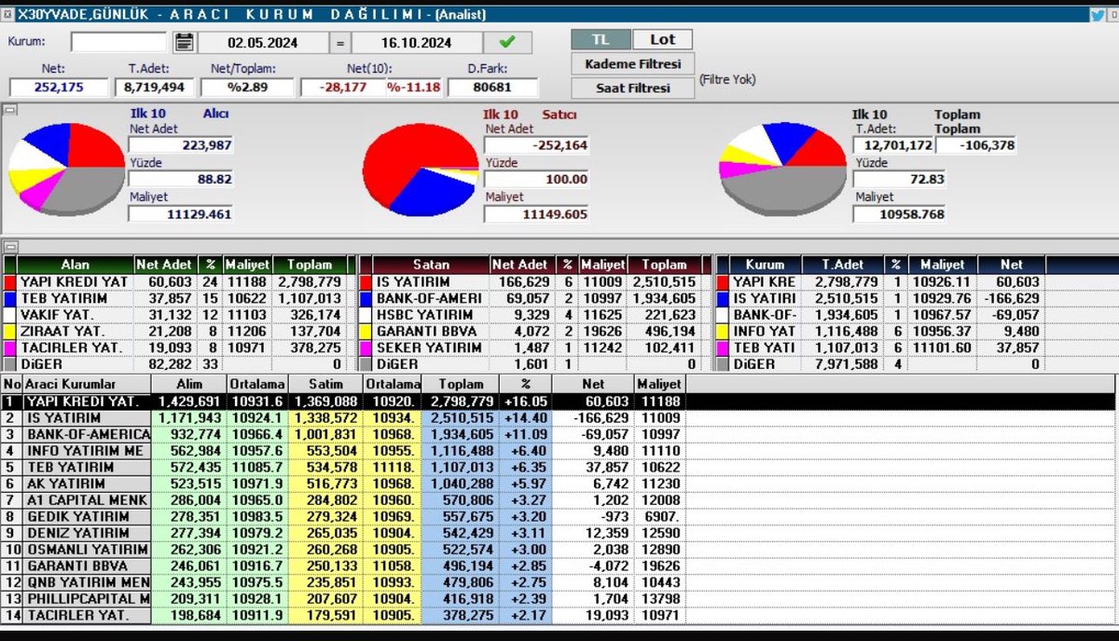Switch values to TL mode
Screen dimensions: 1119x641
(601, 40)
